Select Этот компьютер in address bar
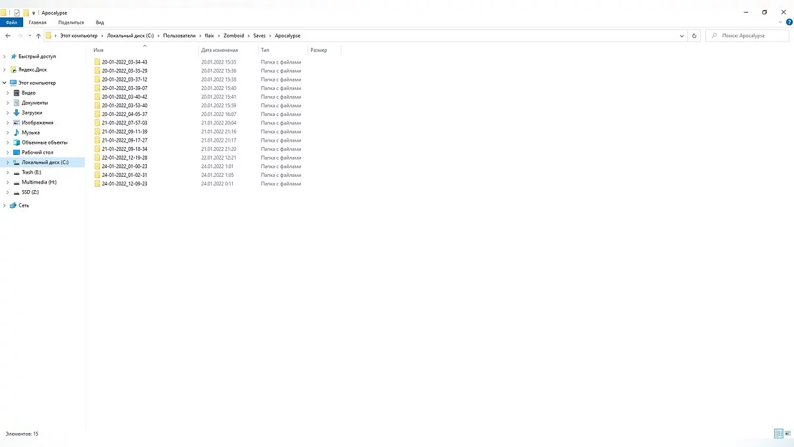The image size is (794, 447). (x=79, y=36)
